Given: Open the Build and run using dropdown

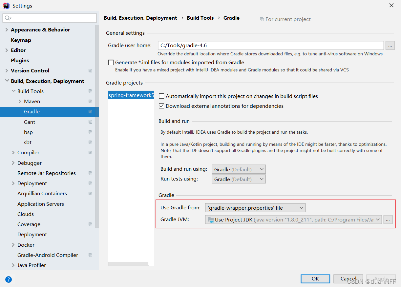Looking at the screenshot, I should click(x=239, y=169).
